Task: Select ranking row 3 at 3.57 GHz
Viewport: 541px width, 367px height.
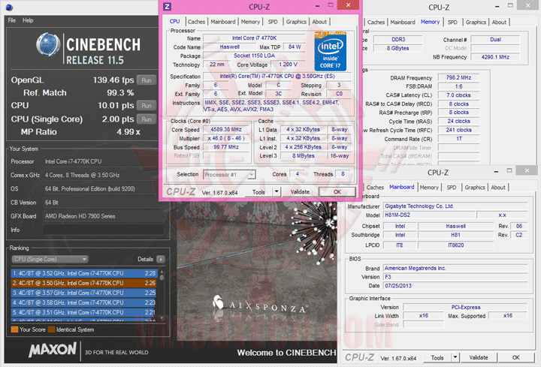Action: coord(84,293)
